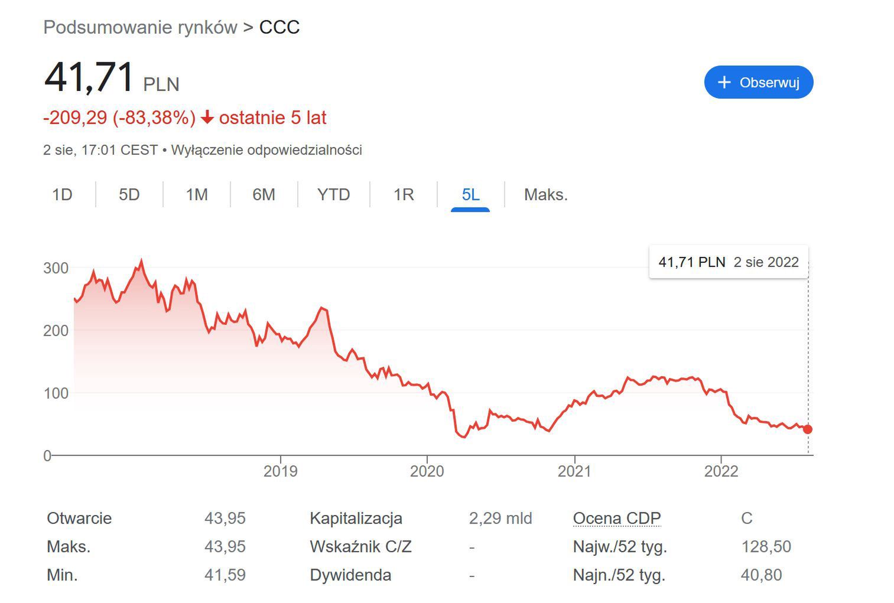Click the red endpoint dot on chart
Screen dimensions: 894x603
[x=808, y=429]
